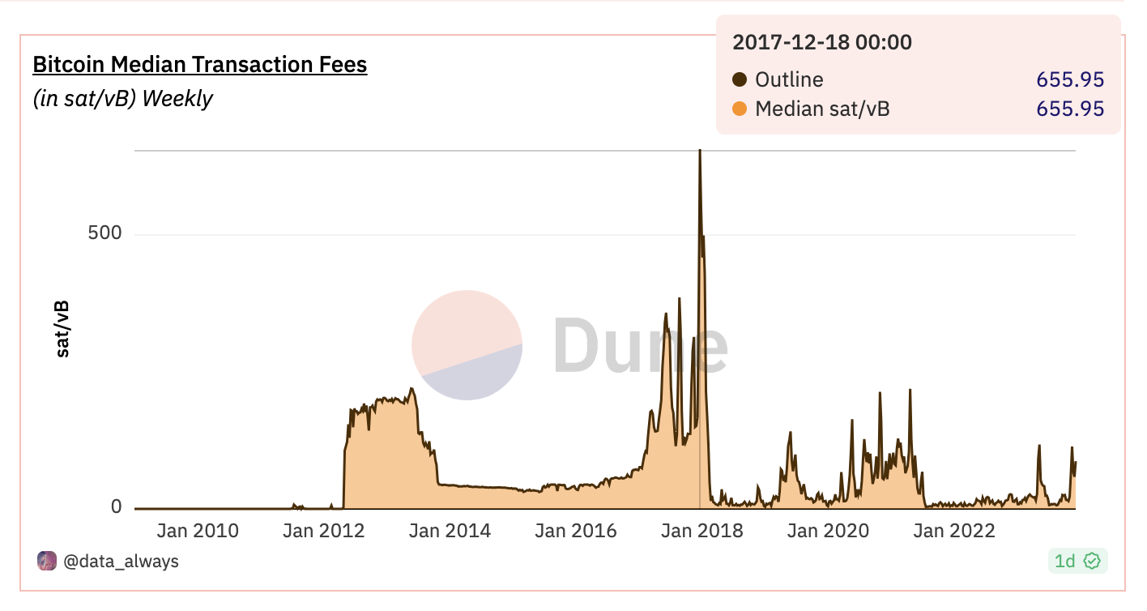
Task: Click the author avatar icon beside @data_always
Action: [47, 561]
